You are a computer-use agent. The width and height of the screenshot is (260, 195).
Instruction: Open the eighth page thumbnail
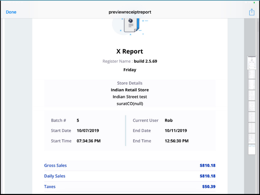pos(252,139)
